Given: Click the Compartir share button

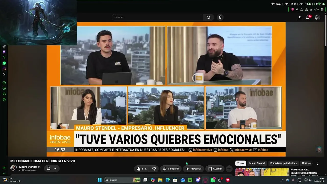Looking at the screenshot, I should coord(171,169).
